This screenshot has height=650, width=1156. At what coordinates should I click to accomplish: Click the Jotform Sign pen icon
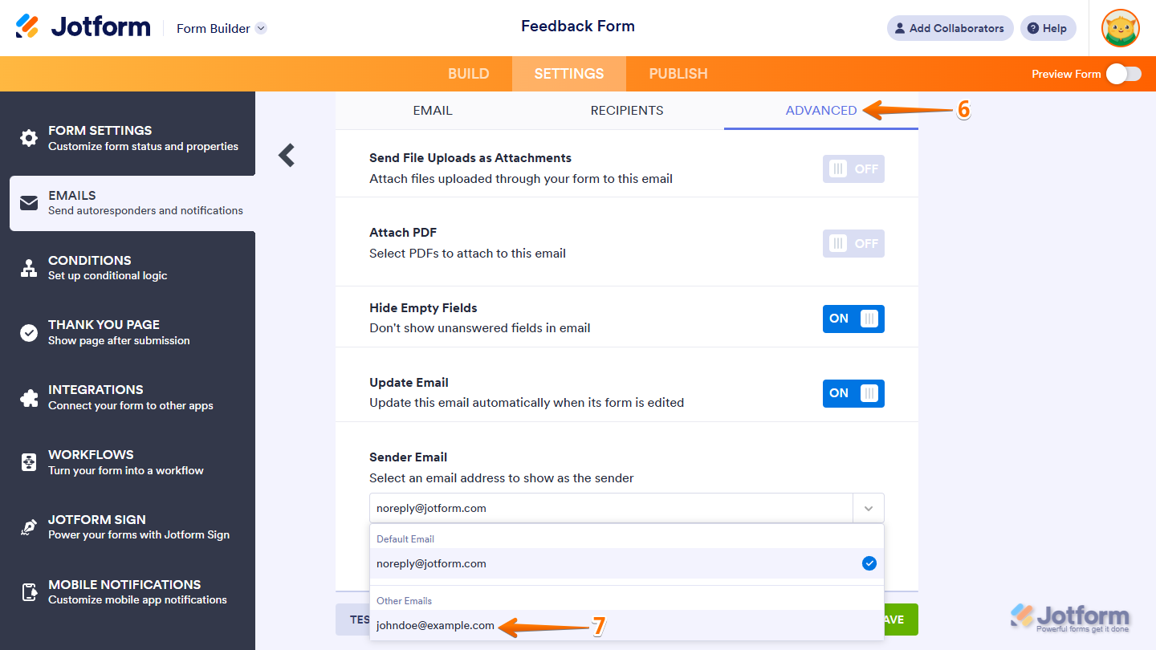(x=29, y=527)
